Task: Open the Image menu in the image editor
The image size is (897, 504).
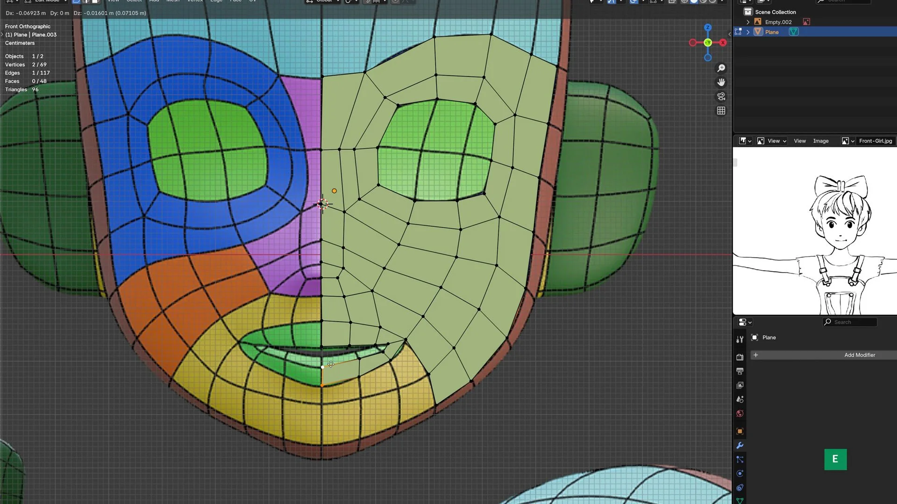Action: [x=820, y=141]
